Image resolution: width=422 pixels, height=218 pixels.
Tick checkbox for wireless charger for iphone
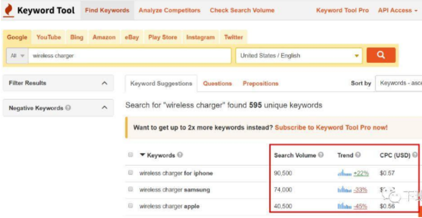(131, 173)
